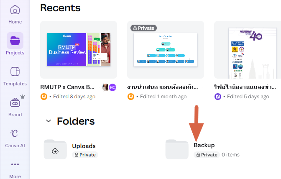Click the collaborator avatars on RMUTP design
This screenshot has width=281, height=179.
click(109, 87)
